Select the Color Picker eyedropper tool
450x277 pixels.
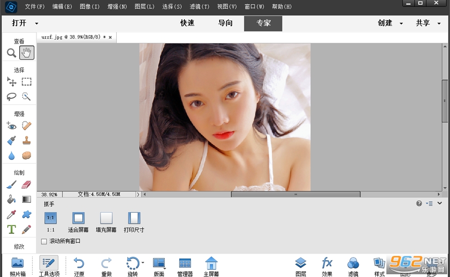point(11,215)
